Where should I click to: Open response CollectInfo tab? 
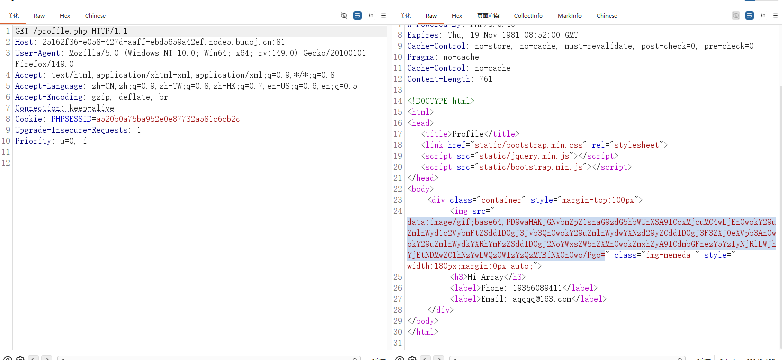(528, 16)
